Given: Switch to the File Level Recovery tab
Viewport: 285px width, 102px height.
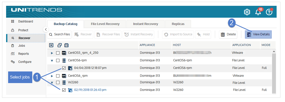Looking at the screenshot, I should click(105, 24).
